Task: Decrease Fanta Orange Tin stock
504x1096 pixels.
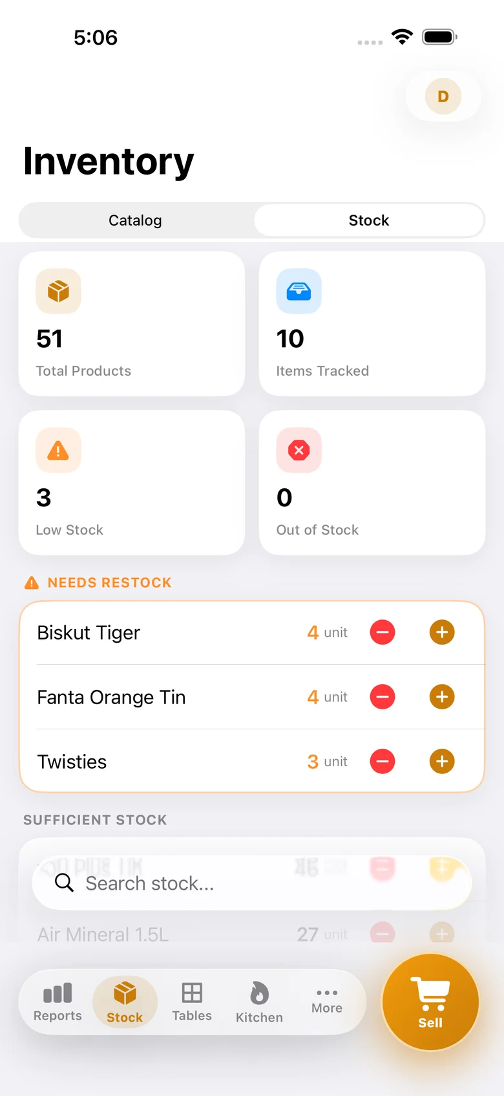Action: [383, 696]
